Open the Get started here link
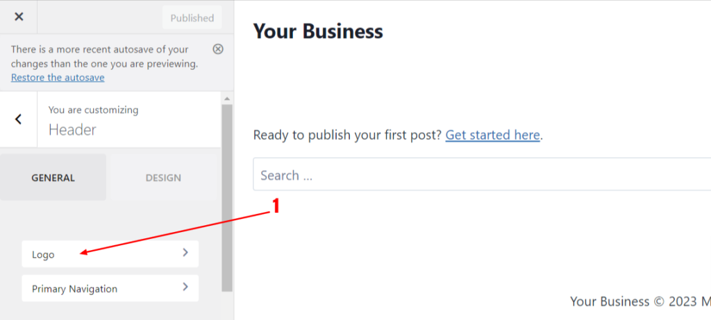 (x=492, y=135)
